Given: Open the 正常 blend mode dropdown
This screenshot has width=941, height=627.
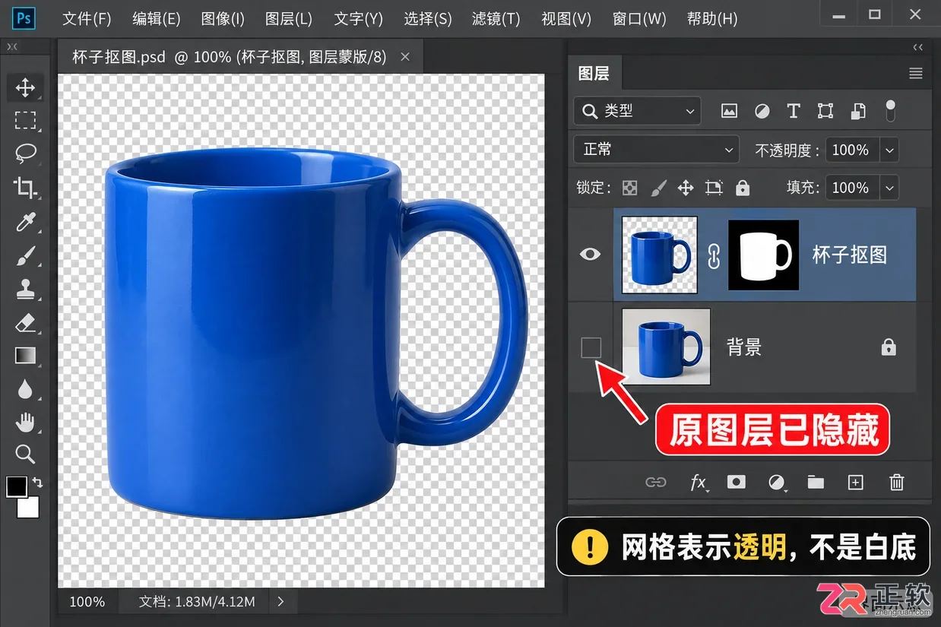Looking at the screenshot, I should point(656,149).
